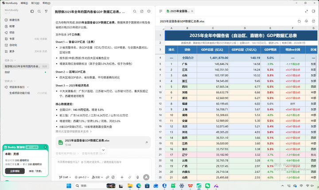Click the spreadsheet vertical scrollbar
This screenshot has width=319, height=190.
tap(316, 65)
